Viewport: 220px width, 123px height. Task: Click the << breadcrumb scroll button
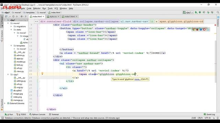tap(36, 22)
